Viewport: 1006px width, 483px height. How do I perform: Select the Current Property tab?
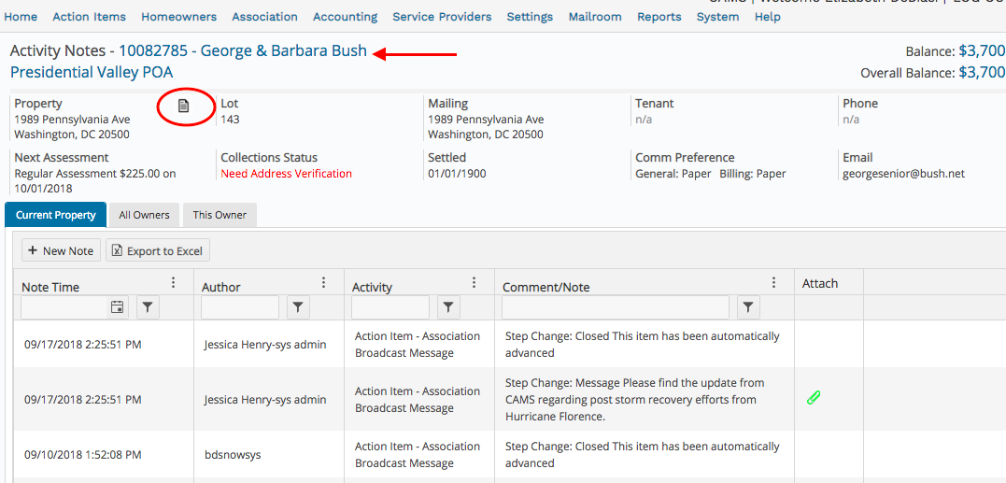pyautogui.click(x=55, y=215)
